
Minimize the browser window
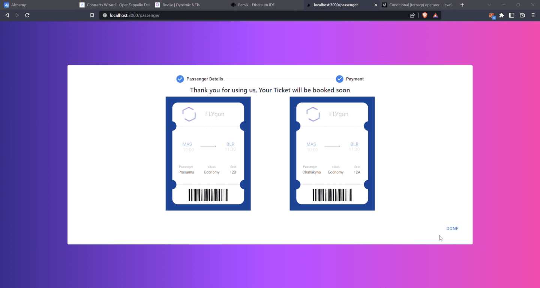point(504,5)
